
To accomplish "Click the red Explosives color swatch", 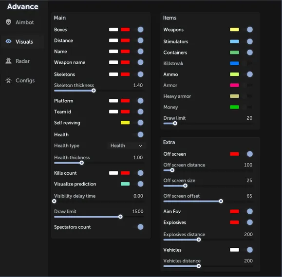I will click(235, 222).
